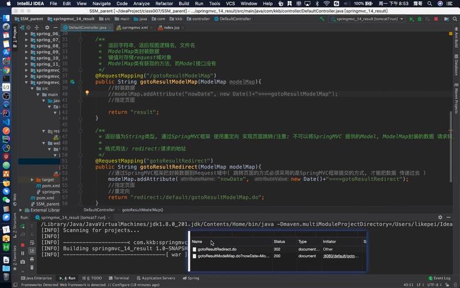Click the gutter bean icon on line 38
Image resolution: width=460 pixels, height=288 pixels.
tap(72, 82)
